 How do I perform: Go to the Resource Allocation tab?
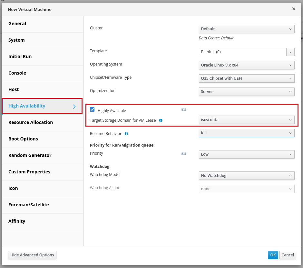point(43,122)
